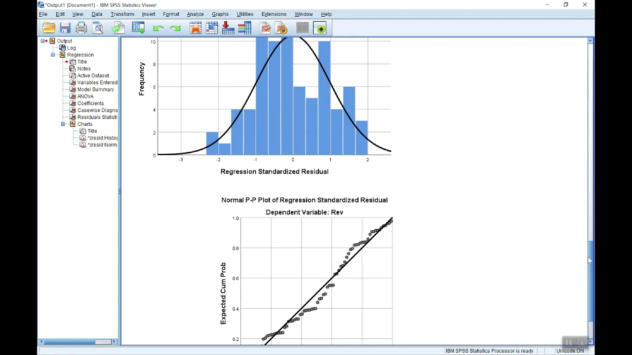Select the *zresid Normal P-P outline item
The width and height of the screenshot is (632, 355).
(102, 144)
